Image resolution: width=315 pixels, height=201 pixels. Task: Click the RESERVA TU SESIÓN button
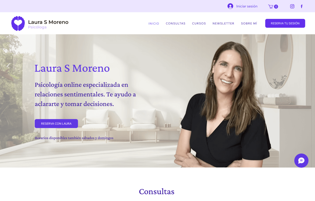coord(285,23)
